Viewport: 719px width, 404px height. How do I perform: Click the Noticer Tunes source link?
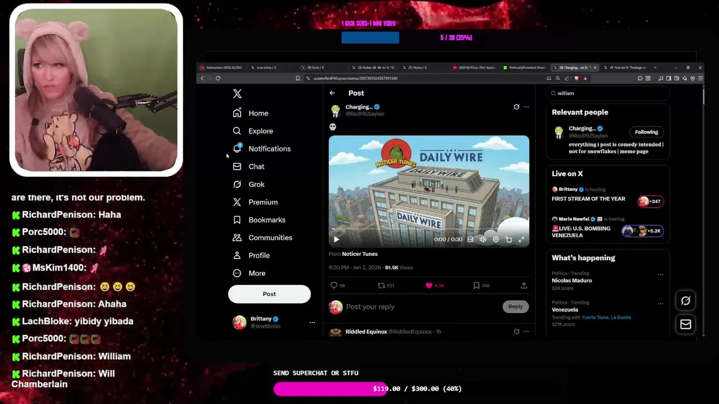pos(359,254)
